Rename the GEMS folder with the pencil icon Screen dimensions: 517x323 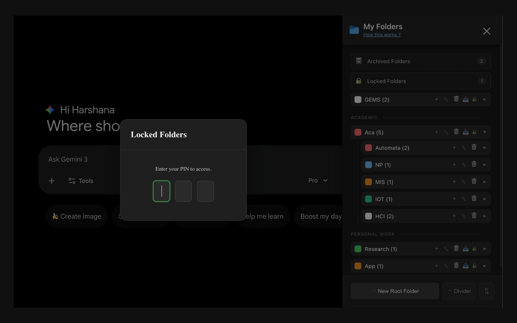[446, 99]
